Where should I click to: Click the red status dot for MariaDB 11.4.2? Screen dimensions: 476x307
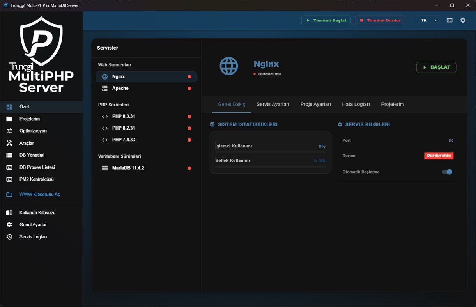(189, 168)
